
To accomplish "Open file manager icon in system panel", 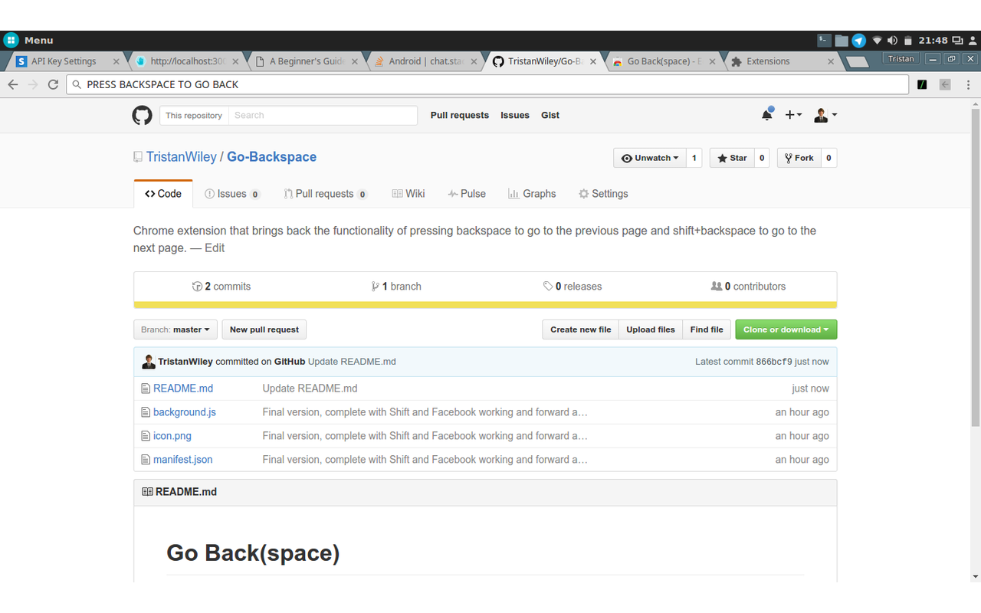I will (x=842, y=41).
